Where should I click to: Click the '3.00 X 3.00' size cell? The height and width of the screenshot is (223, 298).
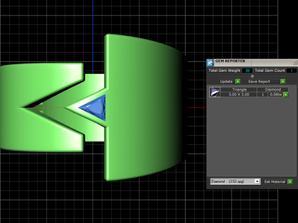point(239,95)
